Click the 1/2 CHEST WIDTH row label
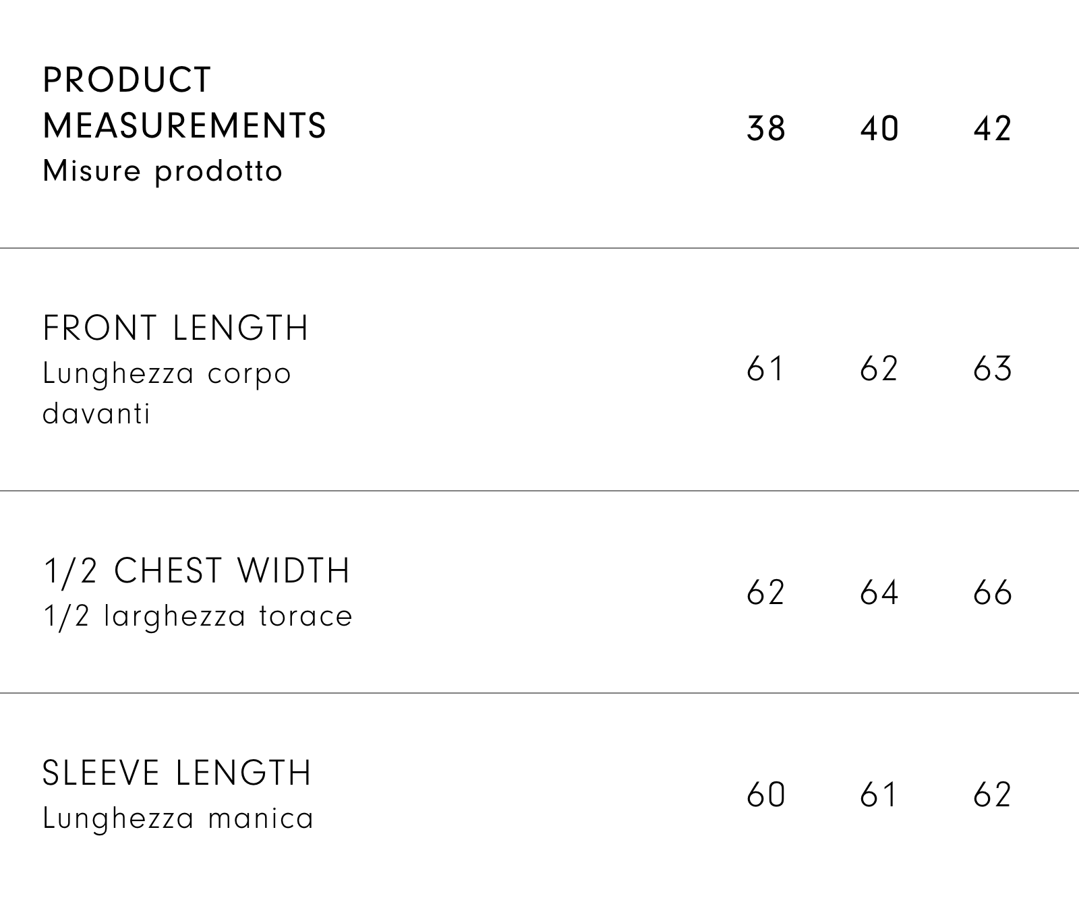This screenshot has width=1079, height=898. click(x=196, y=571)
